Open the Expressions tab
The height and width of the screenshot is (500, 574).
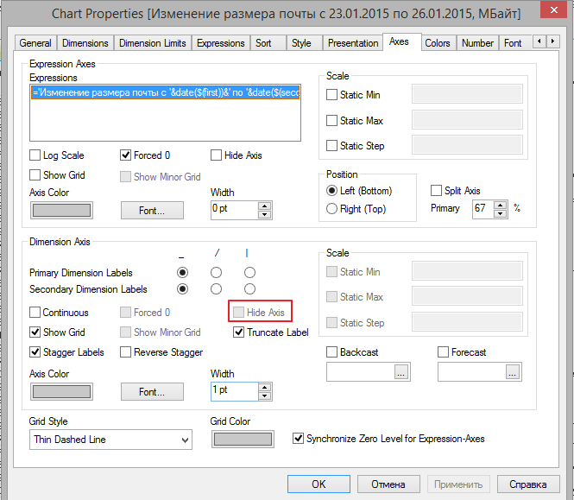pos(221,43)
